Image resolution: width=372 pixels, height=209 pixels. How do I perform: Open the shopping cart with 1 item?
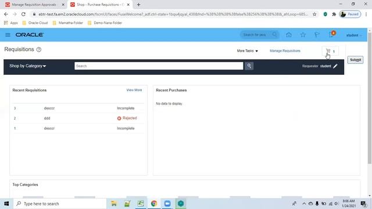point(330,51)
